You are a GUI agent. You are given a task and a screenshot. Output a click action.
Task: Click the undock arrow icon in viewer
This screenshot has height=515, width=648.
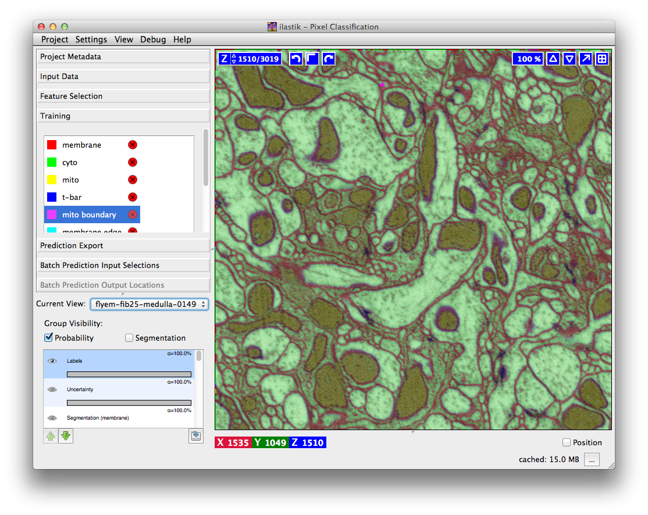[x=586, y=59]
